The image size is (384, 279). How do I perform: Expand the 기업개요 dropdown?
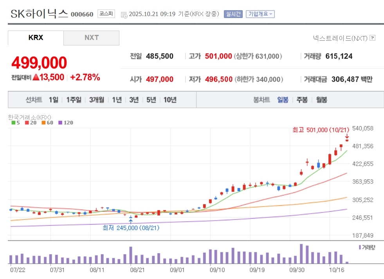[x=260, y=14]
